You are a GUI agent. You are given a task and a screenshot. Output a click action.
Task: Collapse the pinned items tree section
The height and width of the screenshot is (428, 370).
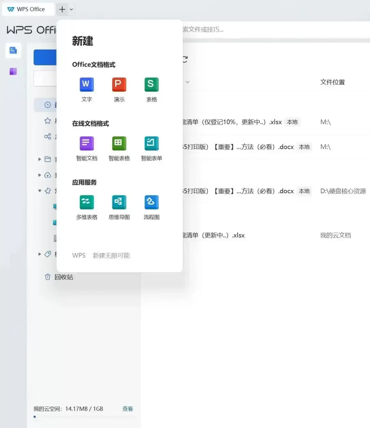(40, 191)
